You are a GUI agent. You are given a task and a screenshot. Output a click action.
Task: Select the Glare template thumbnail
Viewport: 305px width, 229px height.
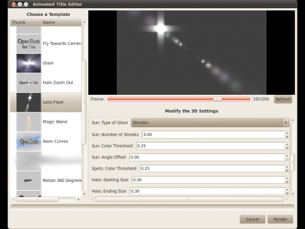tap(29, 63)
